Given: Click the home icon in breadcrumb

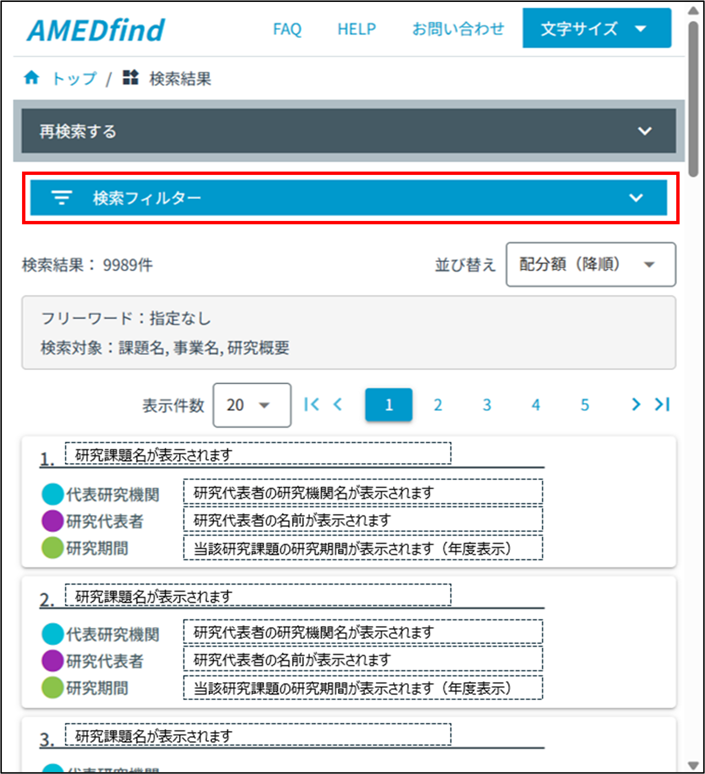Looking at the screenshot, I should point(32,78).
